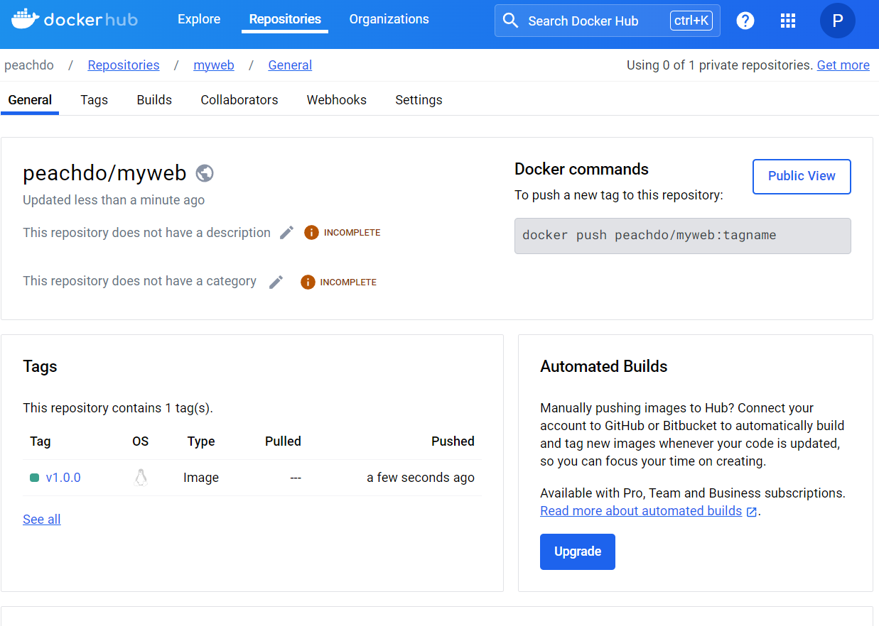Click See all tags link
The height and width of the screenshot is (626, 879).
(x=42, y=520)
